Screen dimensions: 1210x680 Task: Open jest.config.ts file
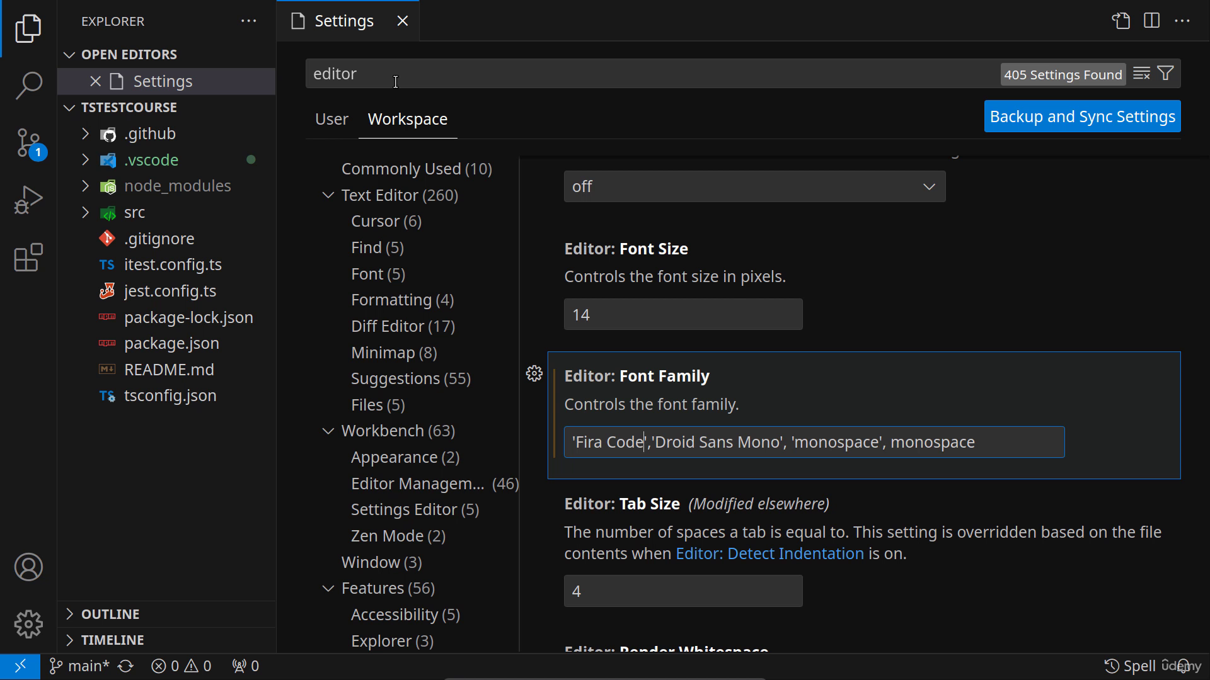pyautogui.click(x=170, y=291)
